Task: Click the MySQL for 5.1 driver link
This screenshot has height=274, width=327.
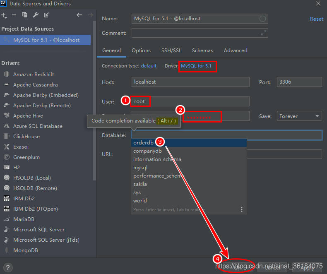Action: tap(196, 66)
